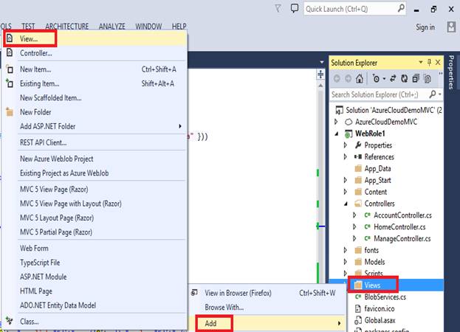Image resolution: width=460 pixels, height=332 pixels.
Task: Click the Sign in link
Action: [425, 27]
